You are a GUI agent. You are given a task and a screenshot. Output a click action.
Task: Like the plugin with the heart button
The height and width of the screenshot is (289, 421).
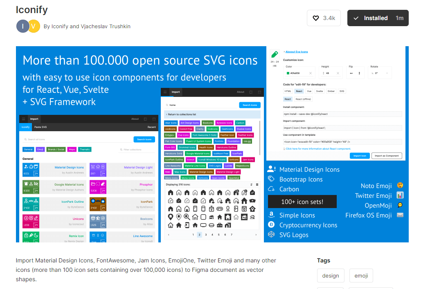(x=324, y=18)
